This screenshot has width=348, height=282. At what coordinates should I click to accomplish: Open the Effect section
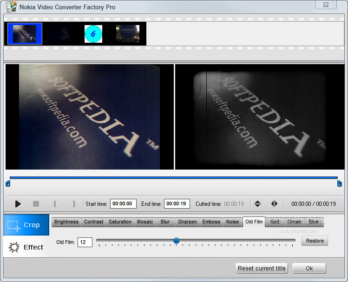pos(26,247)
